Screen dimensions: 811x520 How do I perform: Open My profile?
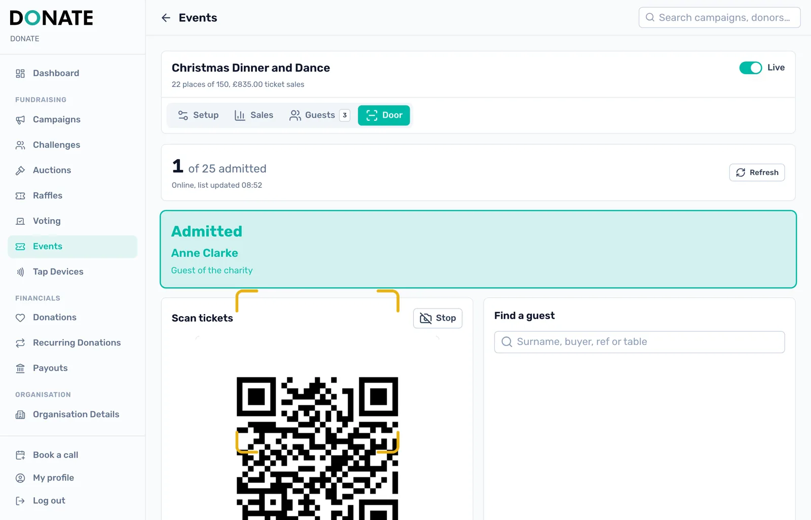coord(72,478)
